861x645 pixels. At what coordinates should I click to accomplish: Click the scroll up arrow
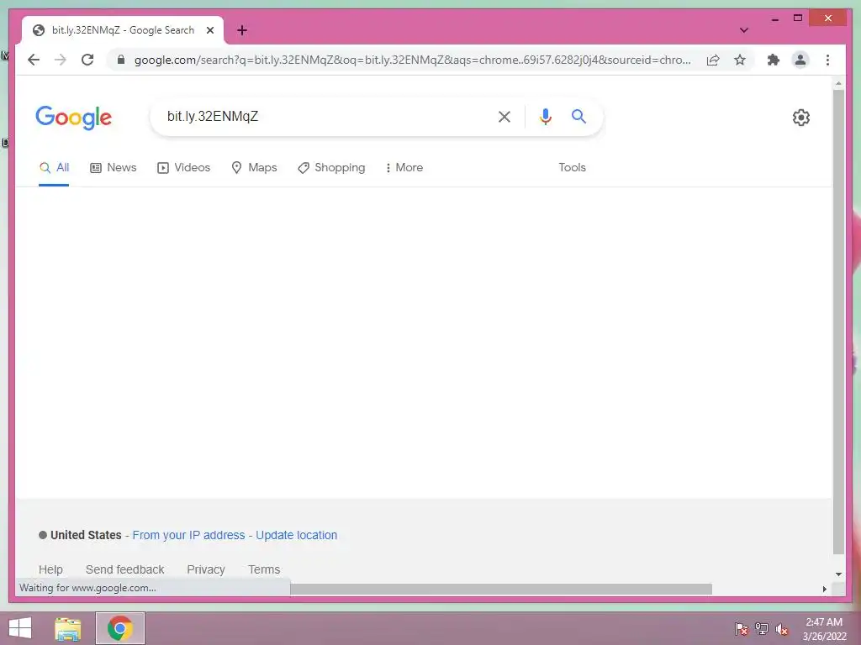838,83
